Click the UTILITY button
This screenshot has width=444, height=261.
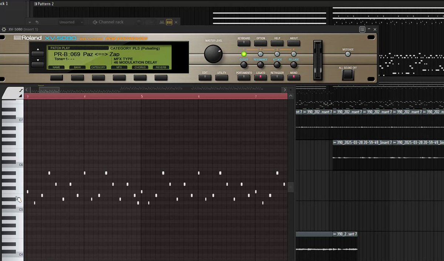tap(222, 78)
